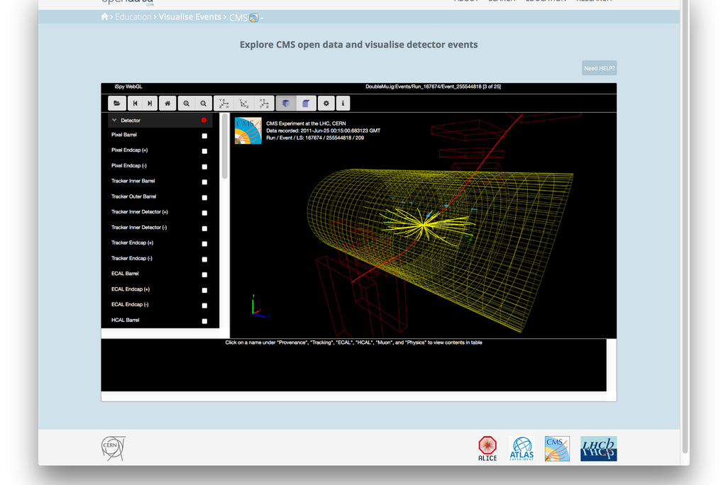Viewport: 728px width, 485px height.
Task: Toggle the ECAL Endcap (+) checkbox
Action: (x=204, y=290)
